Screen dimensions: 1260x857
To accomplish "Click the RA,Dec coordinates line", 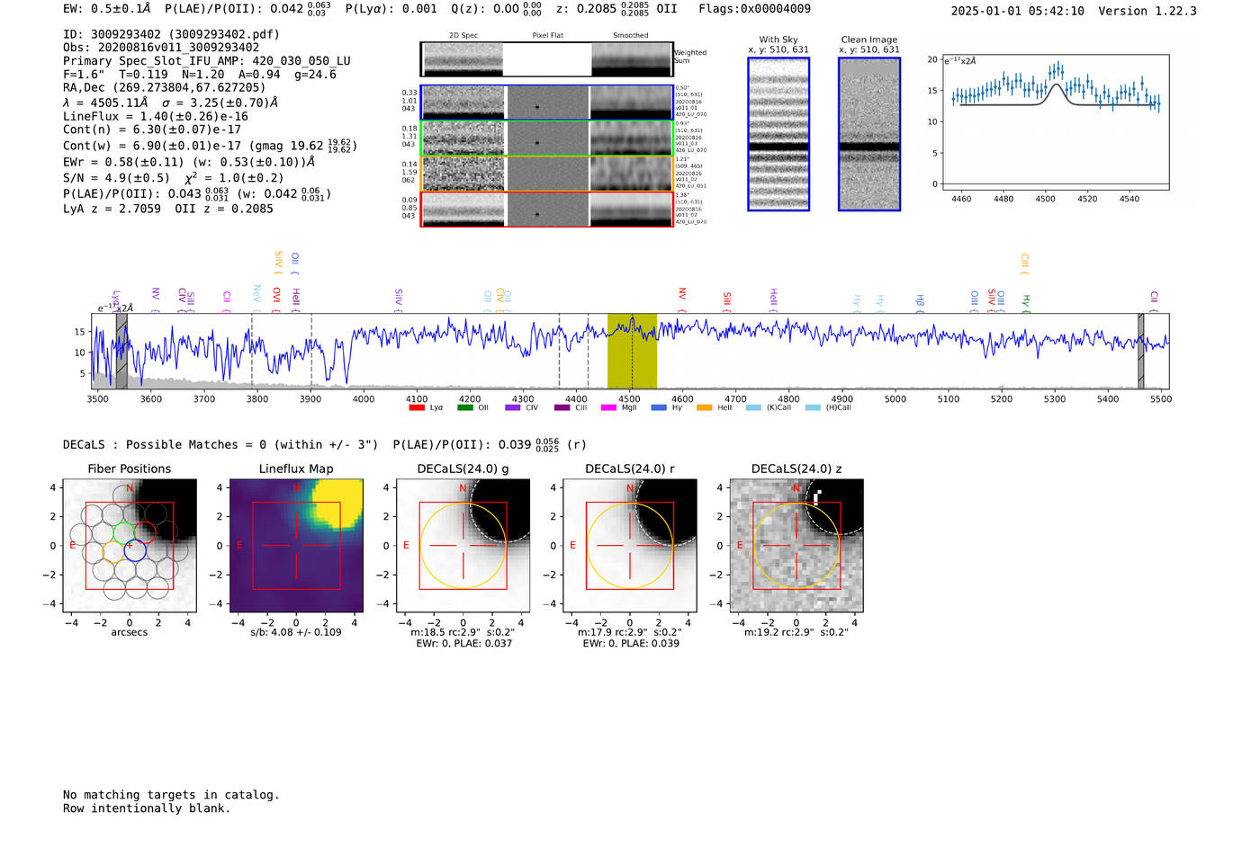I will pos(165,87).
